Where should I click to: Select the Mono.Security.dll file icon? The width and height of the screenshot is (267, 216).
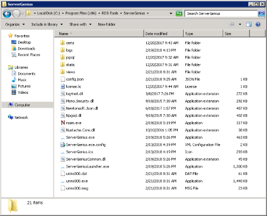[x=62, y=101]
